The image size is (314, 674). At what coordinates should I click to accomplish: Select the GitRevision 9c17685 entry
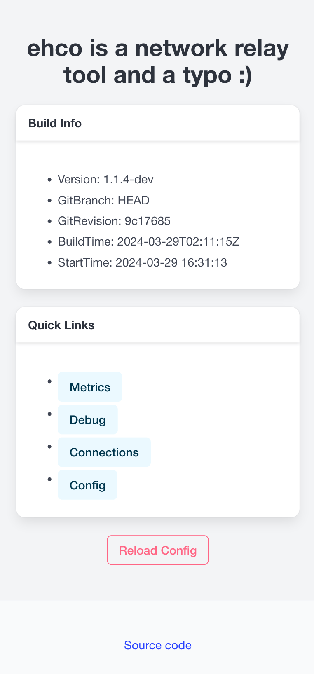[114, 221]
